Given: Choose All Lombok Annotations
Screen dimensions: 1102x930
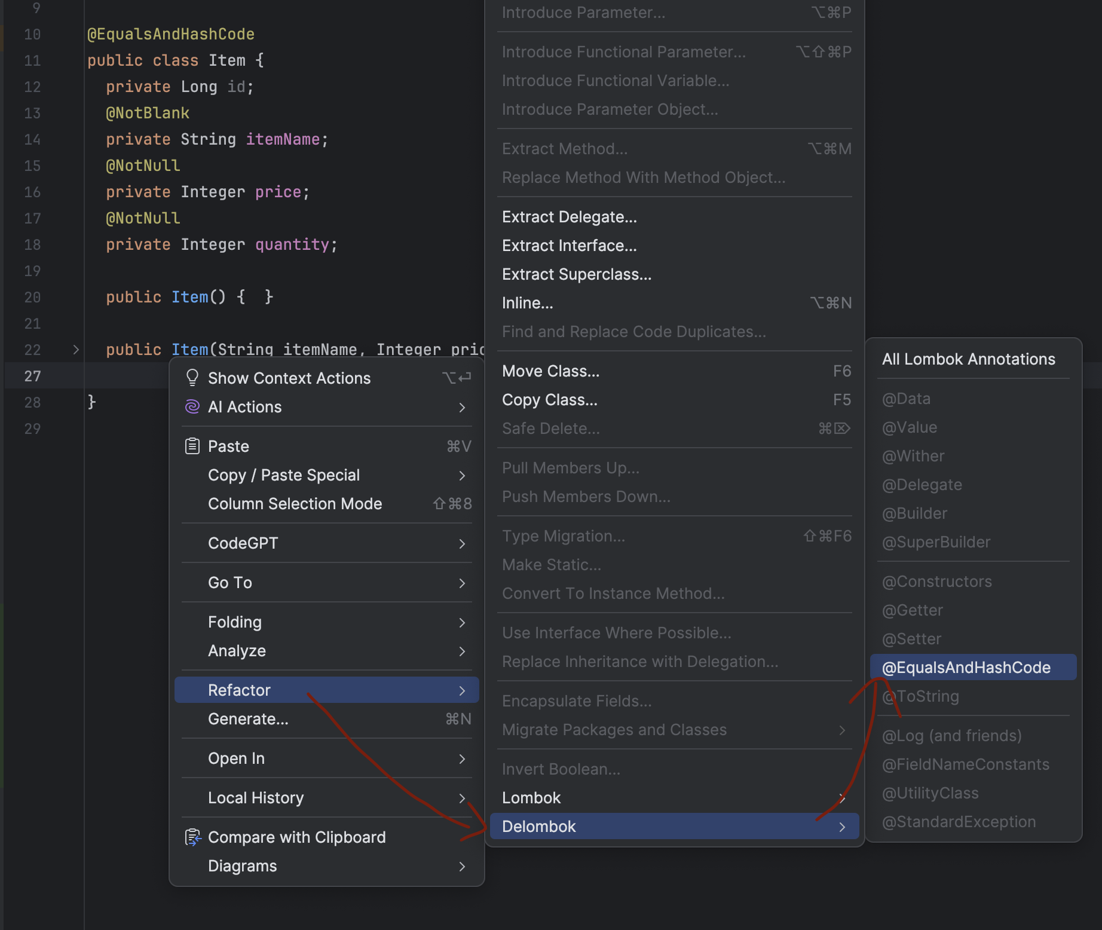Looking at the screenshot, I should click(x=973, y=359).
